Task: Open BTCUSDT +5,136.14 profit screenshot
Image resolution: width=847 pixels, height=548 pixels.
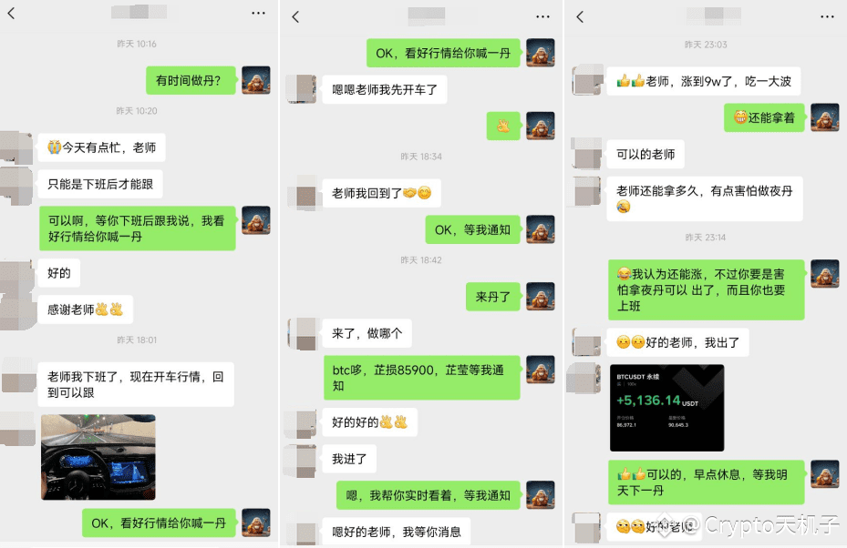Action: pos(666,408)
